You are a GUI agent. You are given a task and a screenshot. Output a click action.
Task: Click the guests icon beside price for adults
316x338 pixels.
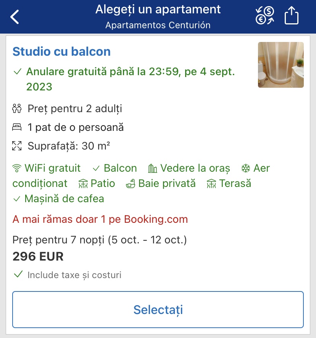(17, 109)
